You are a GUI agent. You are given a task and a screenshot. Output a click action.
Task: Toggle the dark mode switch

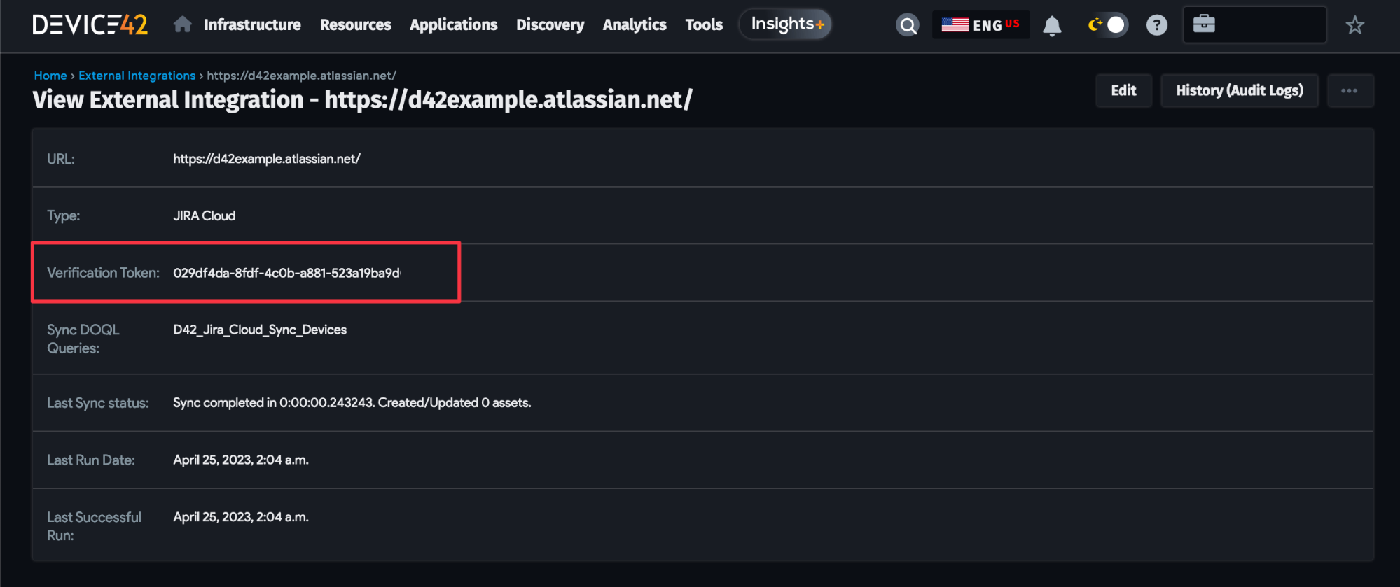(1107, 25)
